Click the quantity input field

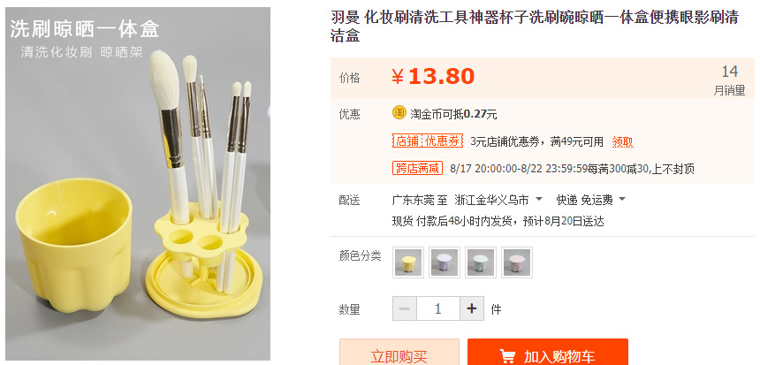[x=438, y=308]
